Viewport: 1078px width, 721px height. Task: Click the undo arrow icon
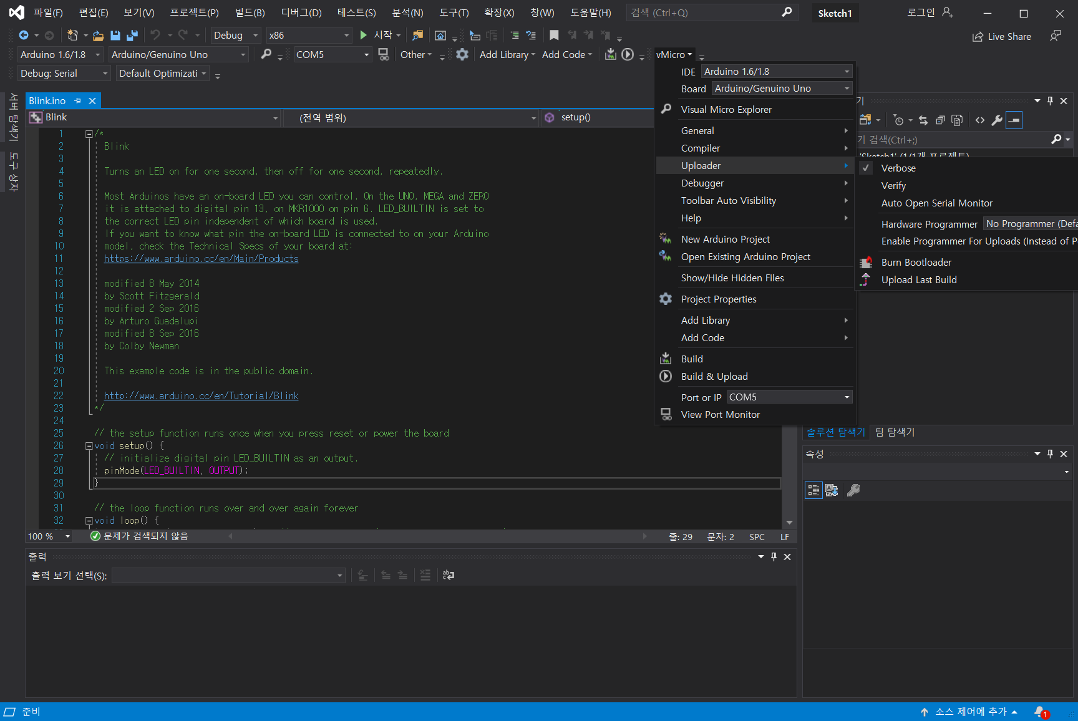(x=155, y=35)
